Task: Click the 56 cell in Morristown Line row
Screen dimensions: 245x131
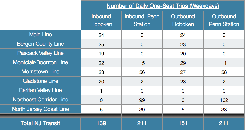Action: [142, 72]
